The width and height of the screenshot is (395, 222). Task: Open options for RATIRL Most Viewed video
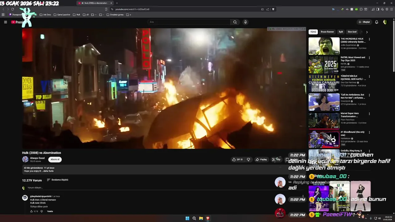pos(369,58)
